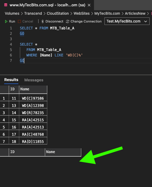
Task: Click the Name column header in first grid
Action: tap(33, 89)
